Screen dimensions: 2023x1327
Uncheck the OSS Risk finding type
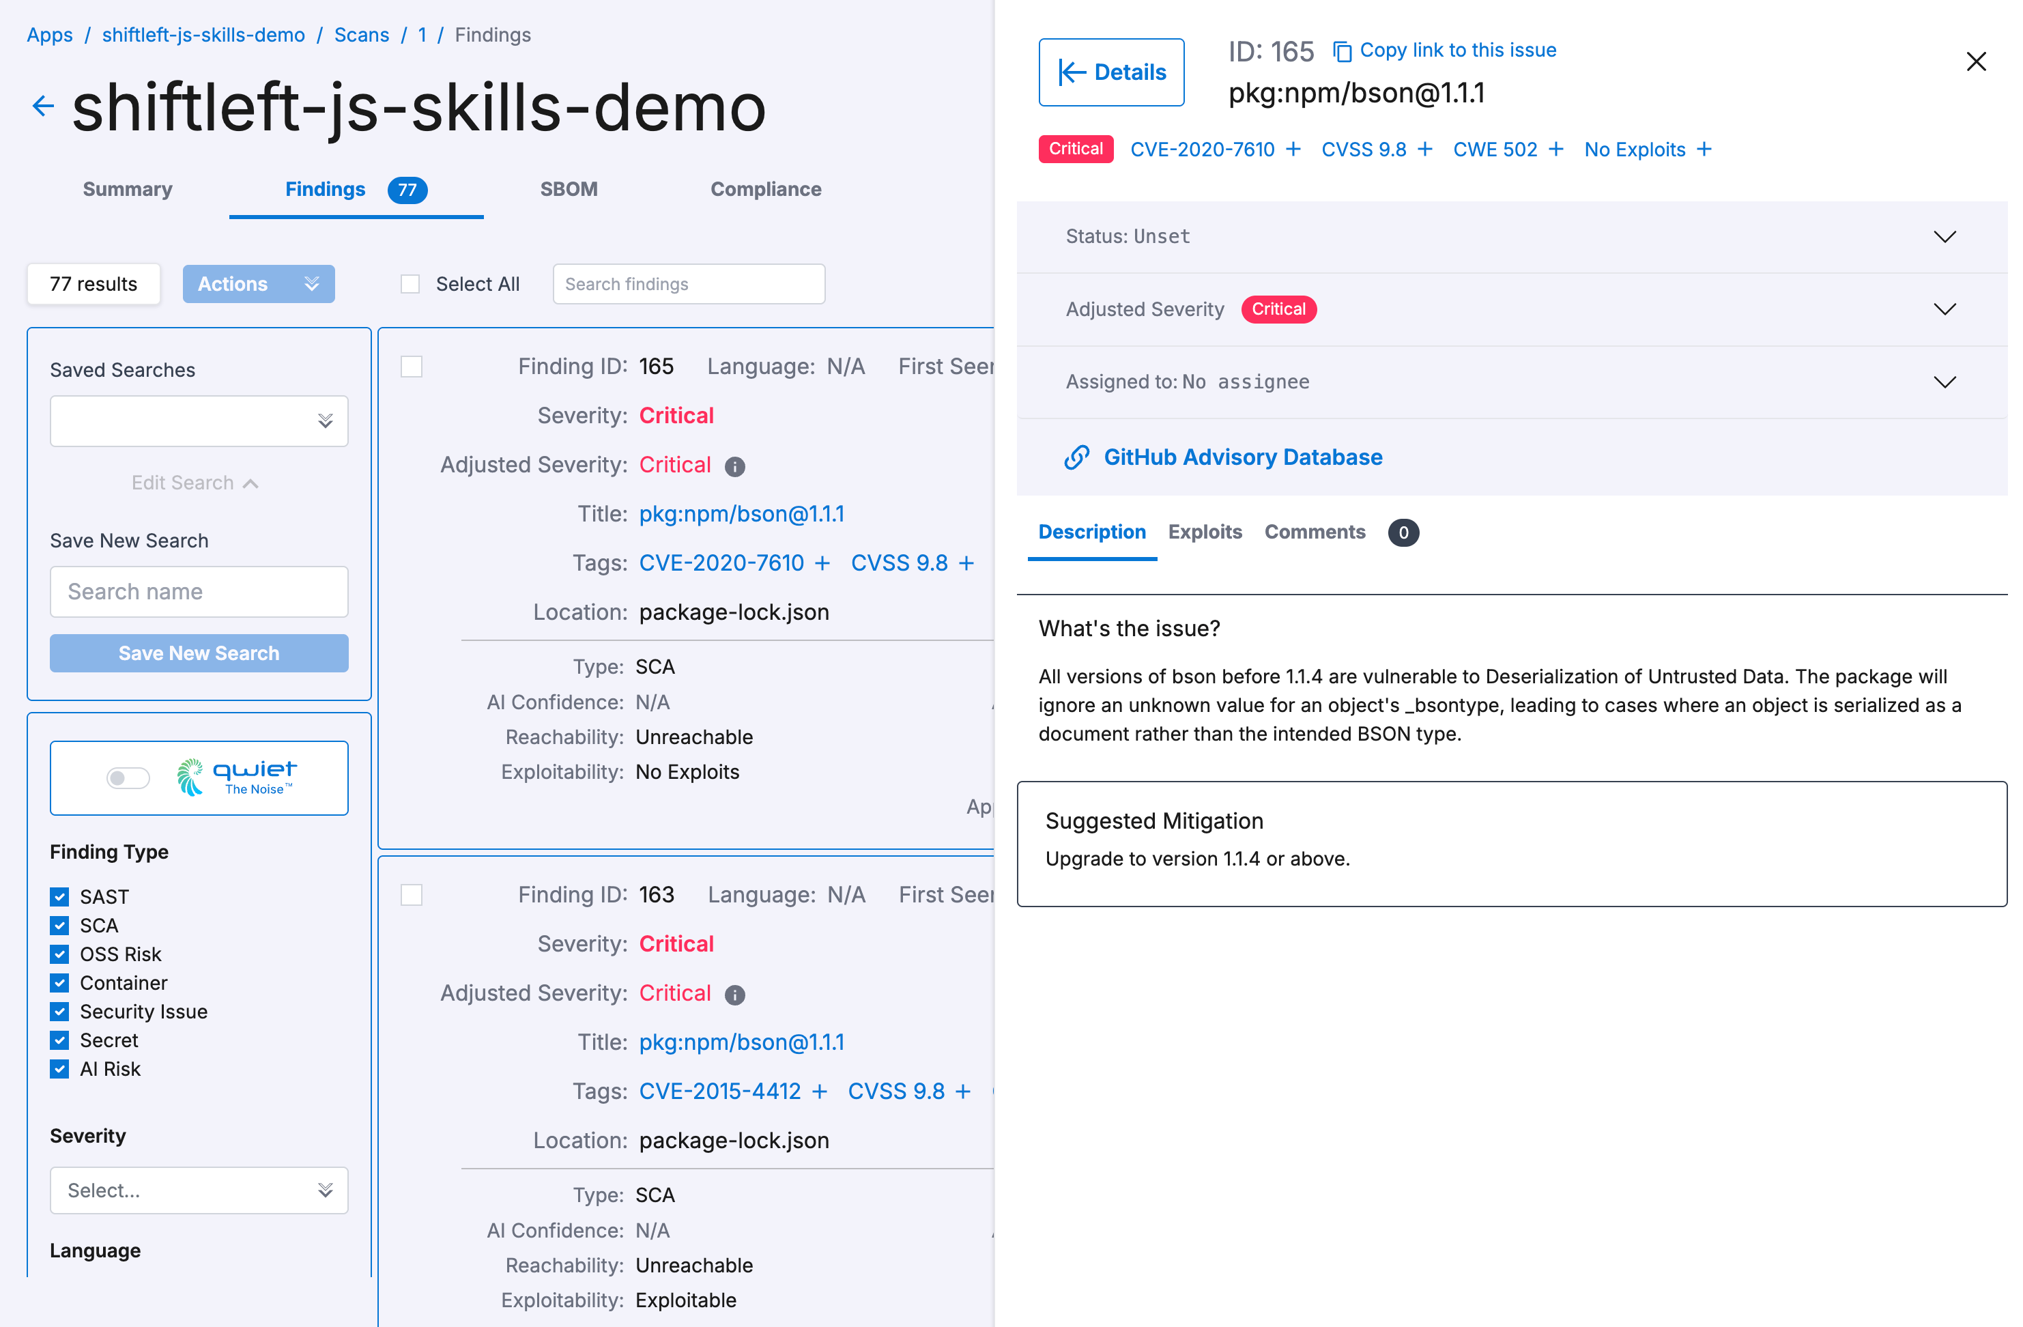(x=59, y=954)
